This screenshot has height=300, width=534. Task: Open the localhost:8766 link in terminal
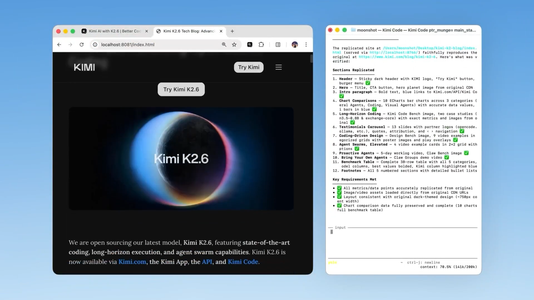(394, 52)
